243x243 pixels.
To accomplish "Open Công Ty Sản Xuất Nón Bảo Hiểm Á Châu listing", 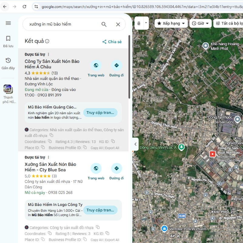I will (52, 64).
